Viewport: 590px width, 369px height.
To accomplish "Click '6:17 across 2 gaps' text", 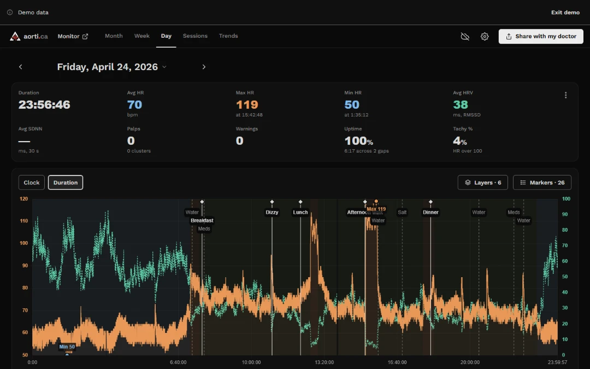I will click(367, 151).
